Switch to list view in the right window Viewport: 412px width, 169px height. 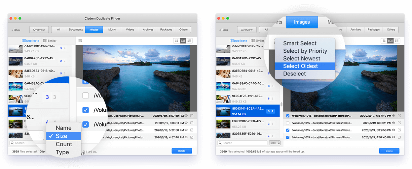[x=397, y=41]
